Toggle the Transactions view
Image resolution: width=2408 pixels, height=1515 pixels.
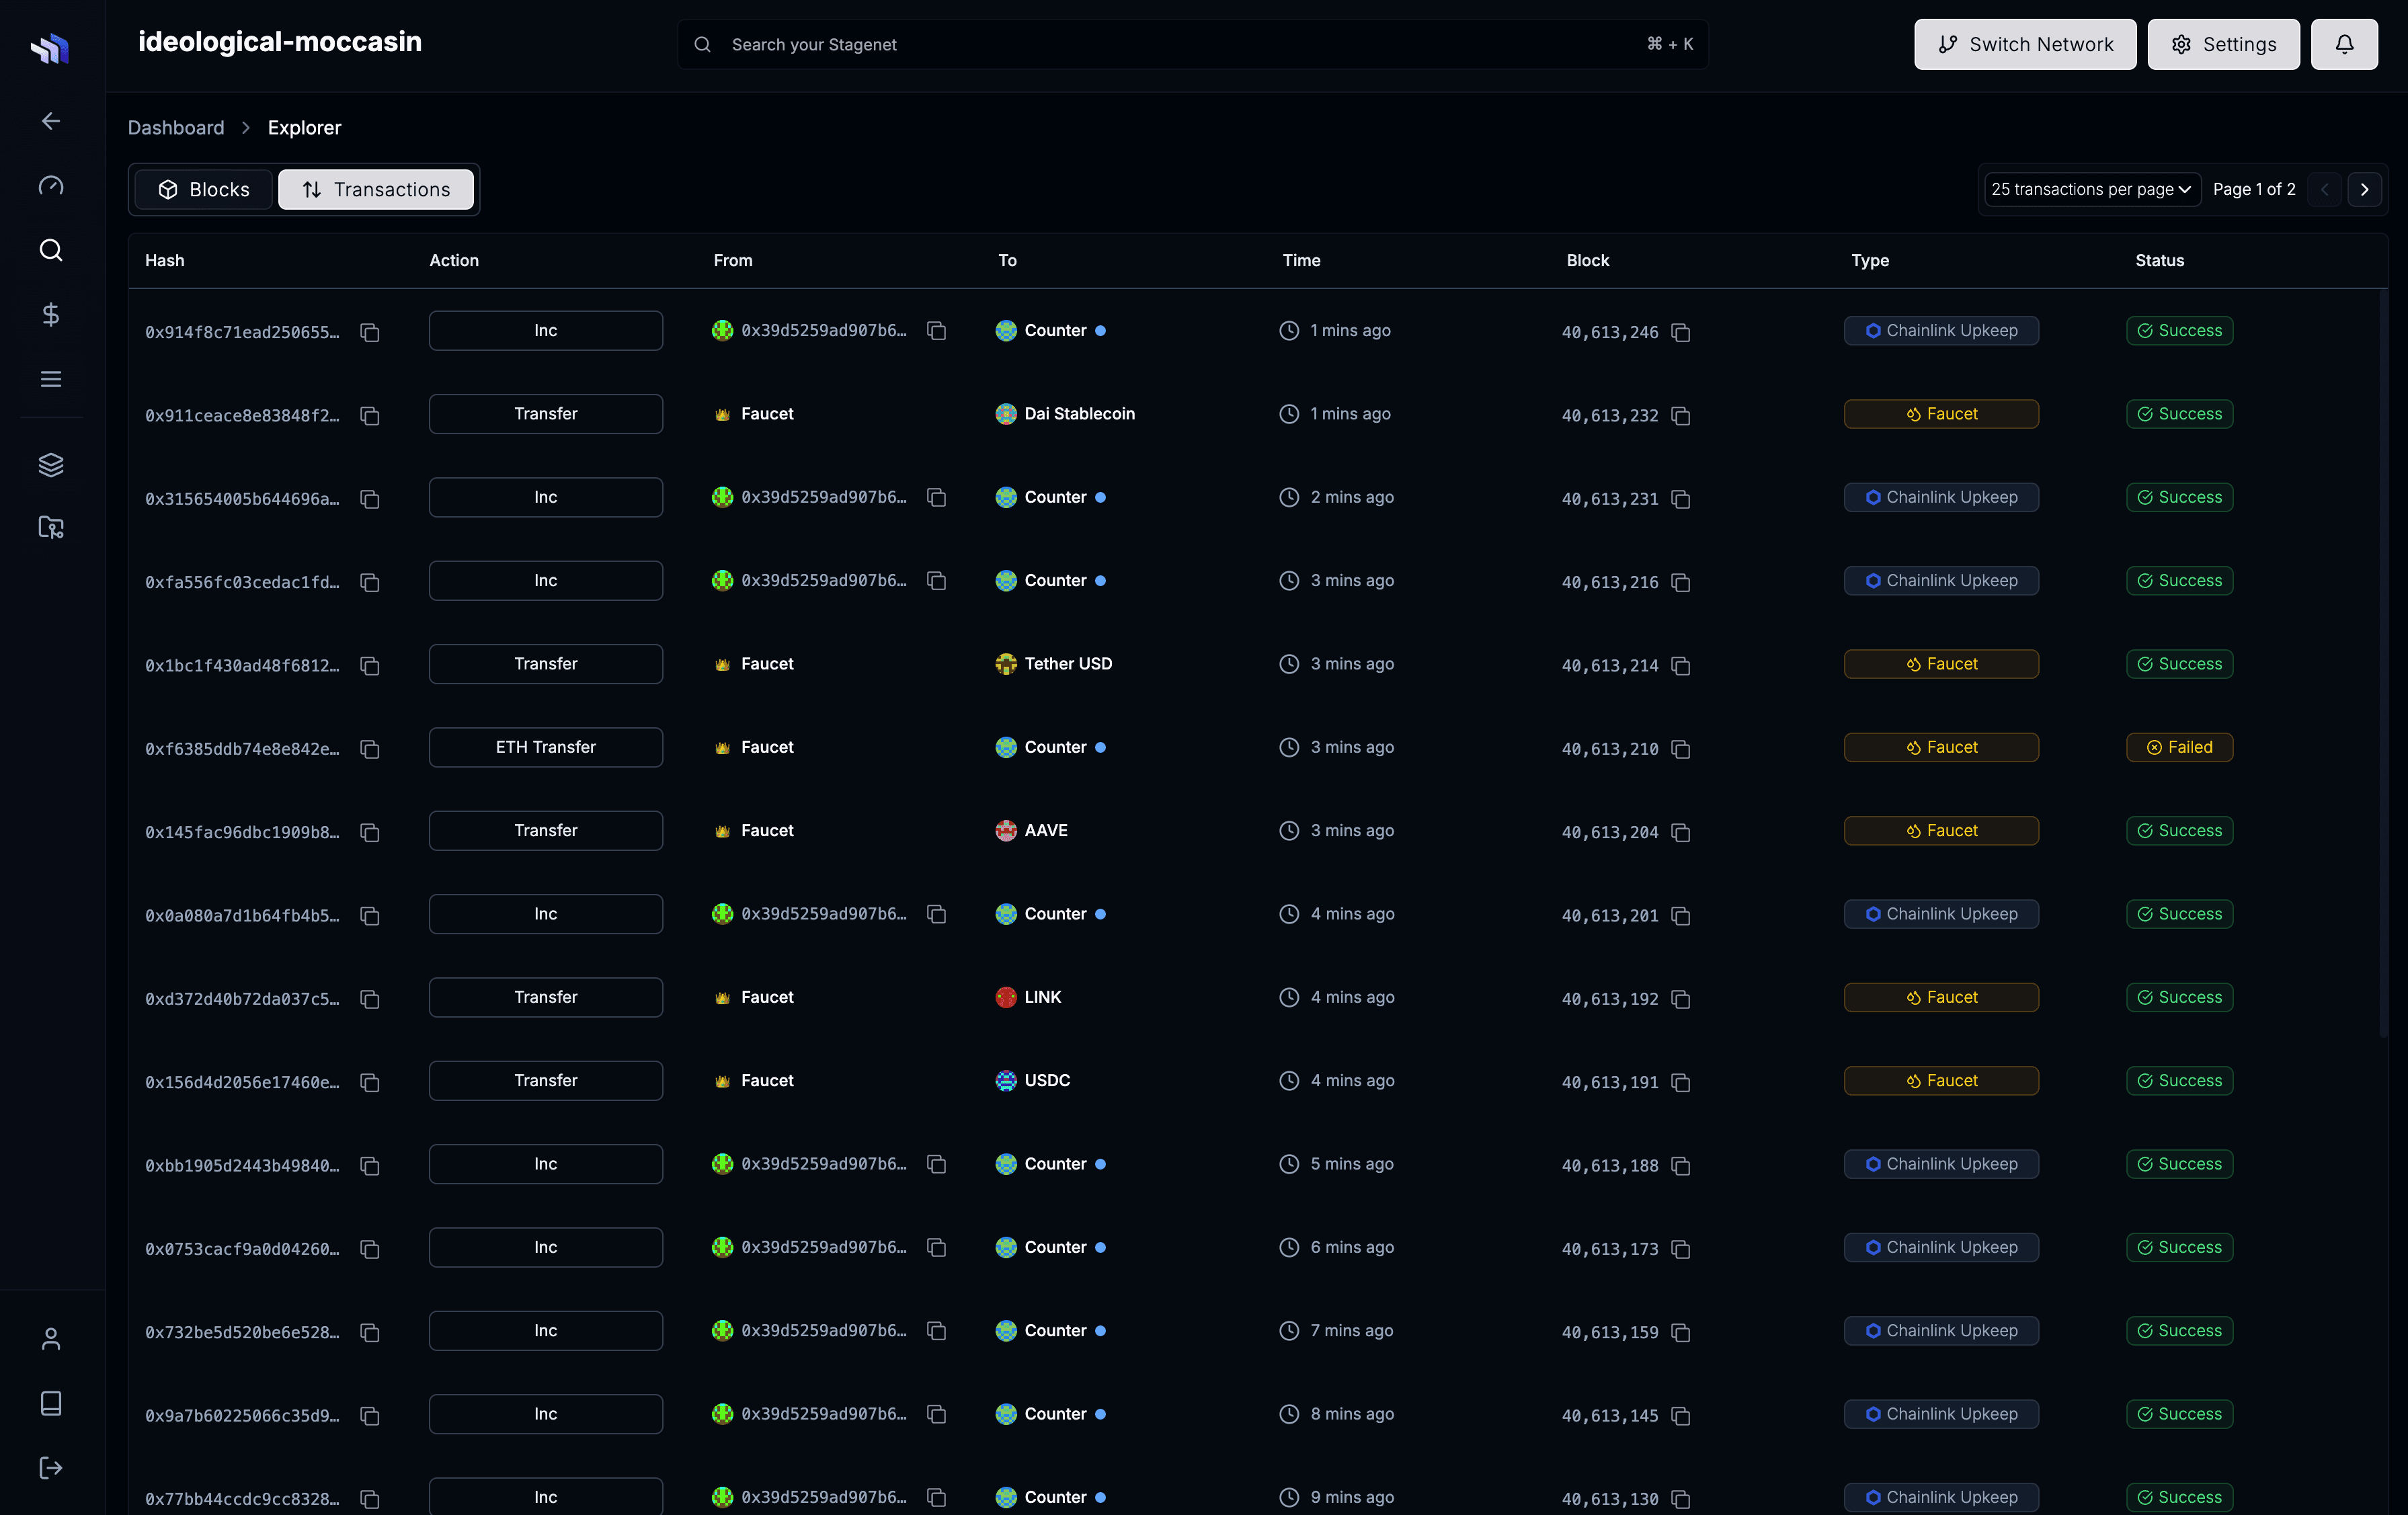point(376,189)
